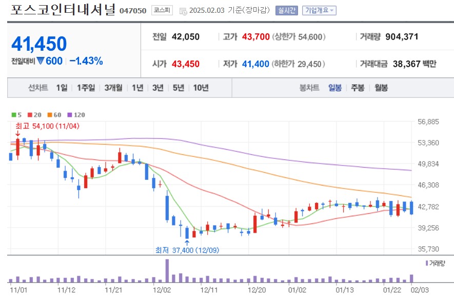The image size is (454, 307).
Task: Click the 거래대금 value 38,367 백만
Action: click(414, 64)
